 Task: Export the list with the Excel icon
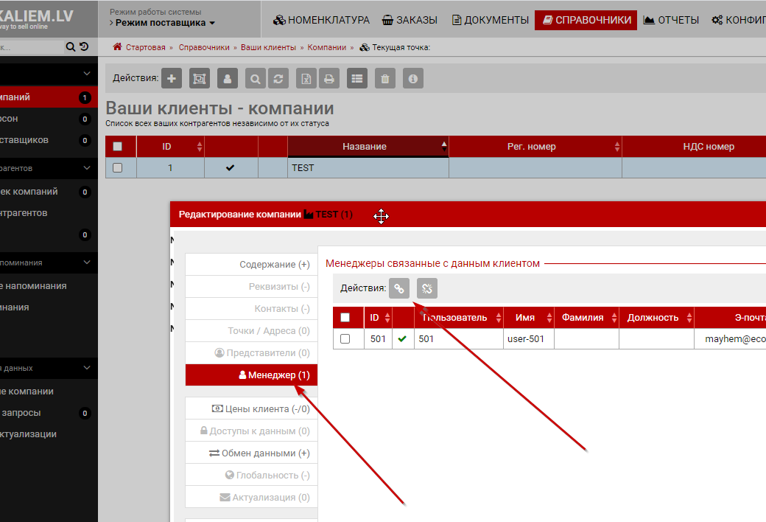(306, 78)
